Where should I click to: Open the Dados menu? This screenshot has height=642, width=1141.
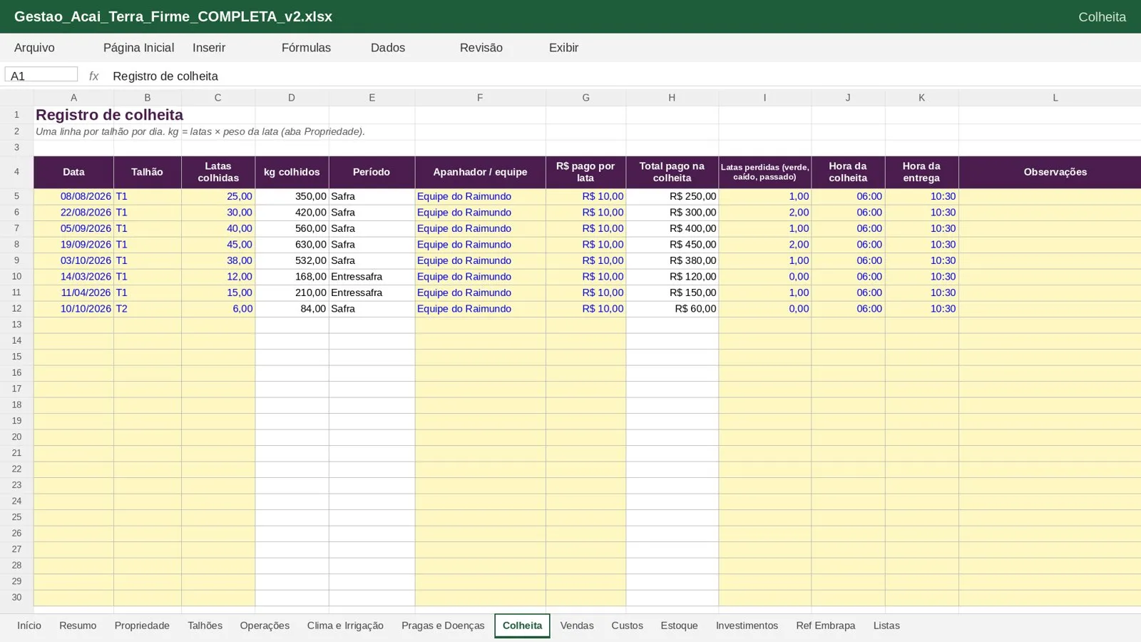coord(388,48)
